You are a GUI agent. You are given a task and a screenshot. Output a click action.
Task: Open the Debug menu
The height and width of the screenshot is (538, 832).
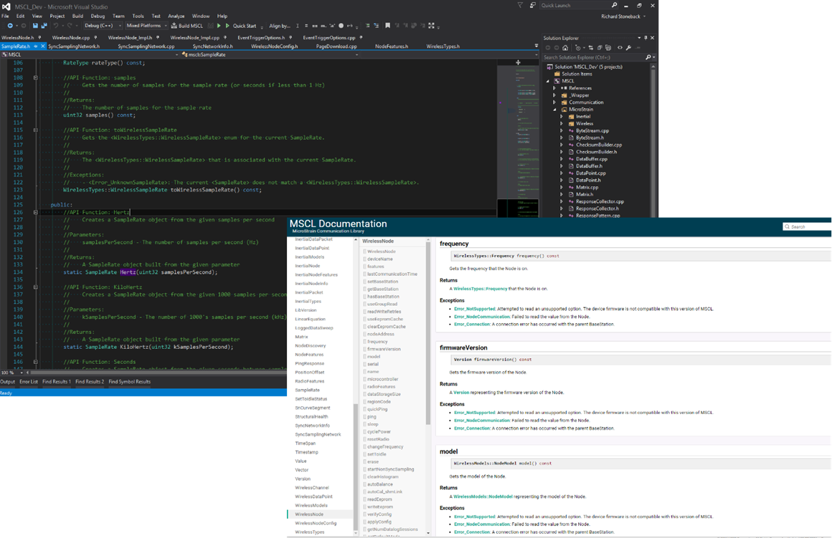(98, 16)
